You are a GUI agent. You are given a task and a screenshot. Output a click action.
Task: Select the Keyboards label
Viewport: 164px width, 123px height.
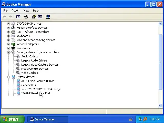[x=23, y=36]
